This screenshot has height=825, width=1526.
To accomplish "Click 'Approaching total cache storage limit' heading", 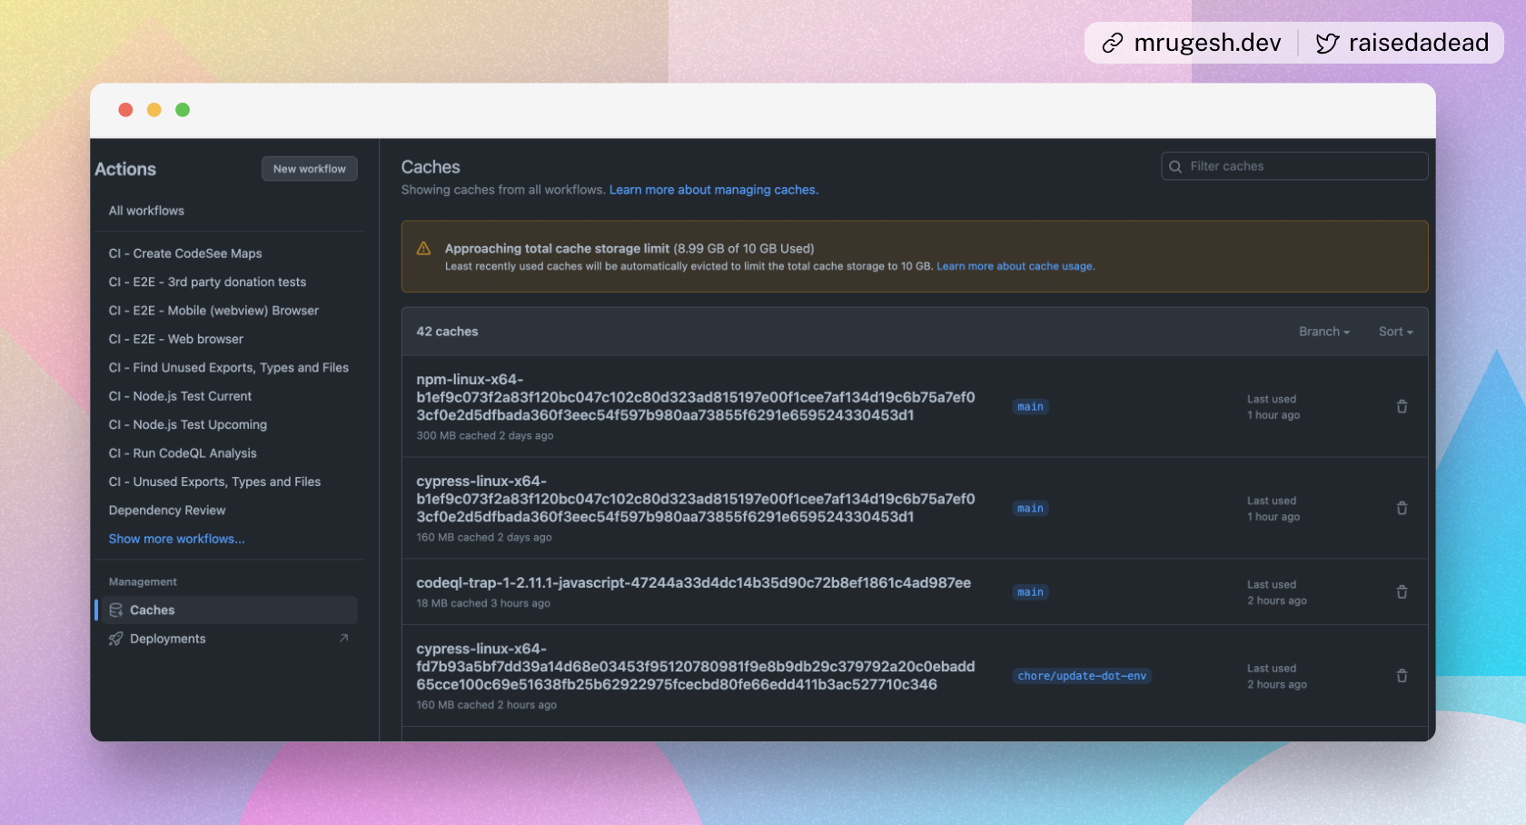I will click(557, 248).
